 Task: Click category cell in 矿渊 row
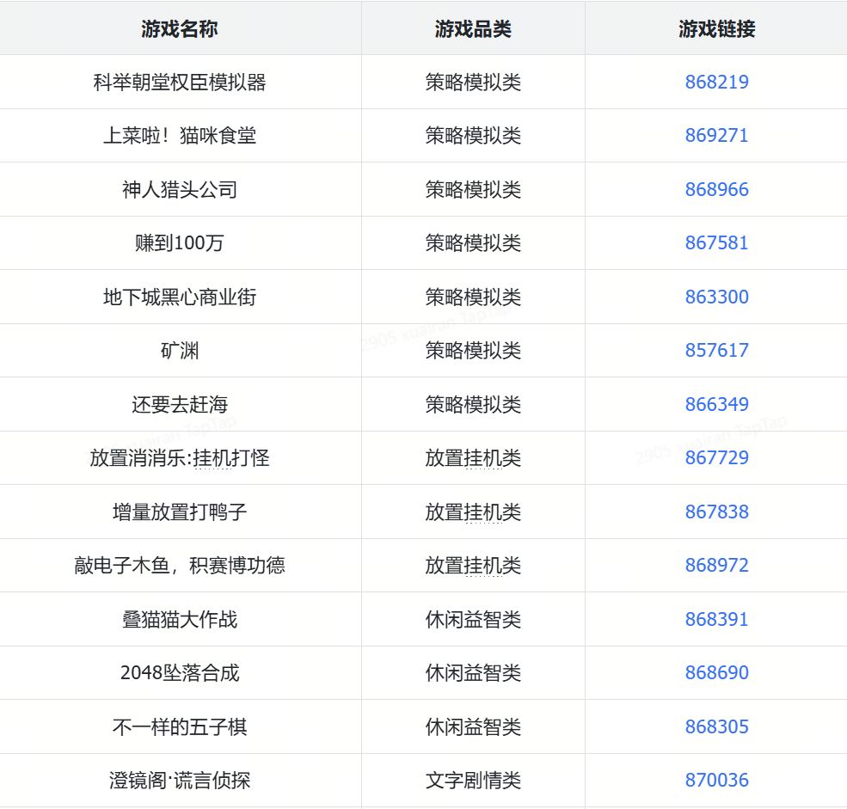click(x=473, y=351)
